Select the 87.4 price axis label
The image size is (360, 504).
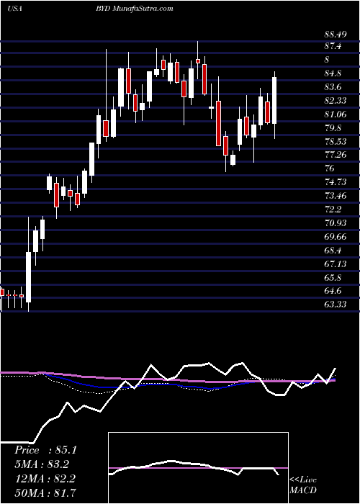pyautogui.click(x=333, y=47)
